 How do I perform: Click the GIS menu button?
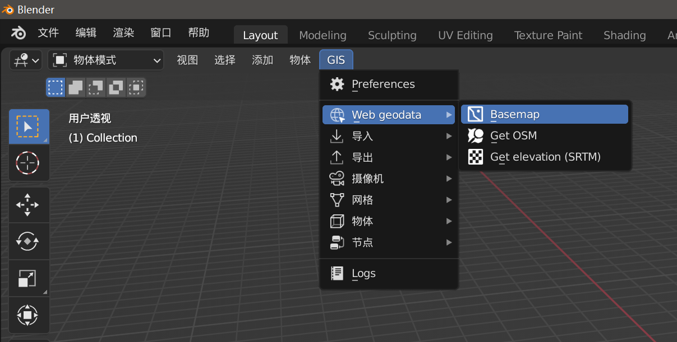[336, 60]
